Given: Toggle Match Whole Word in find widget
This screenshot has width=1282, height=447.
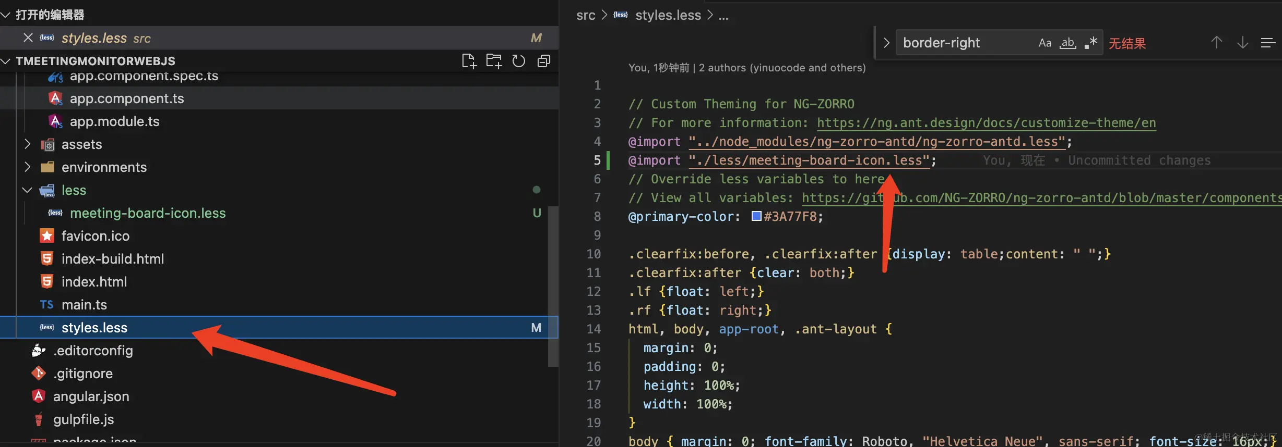Looking at the screenshot, I should pos(1067,43).
